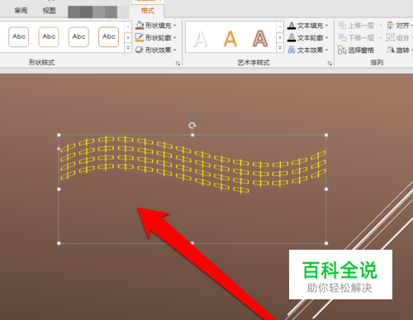Switch to the 审阅 tab

pyautogui.click(x=21, y=11)
